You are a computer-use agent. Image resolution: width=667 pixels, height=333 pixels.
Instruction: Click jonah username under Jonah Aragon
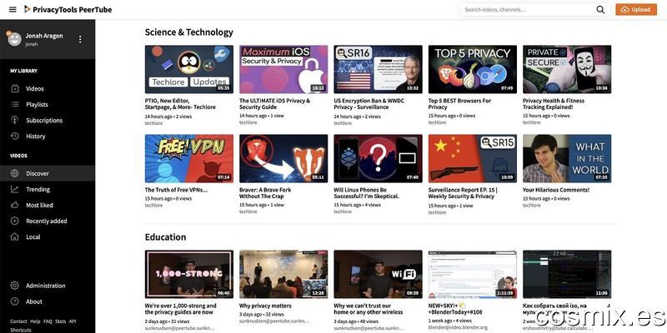pos(32,44)
